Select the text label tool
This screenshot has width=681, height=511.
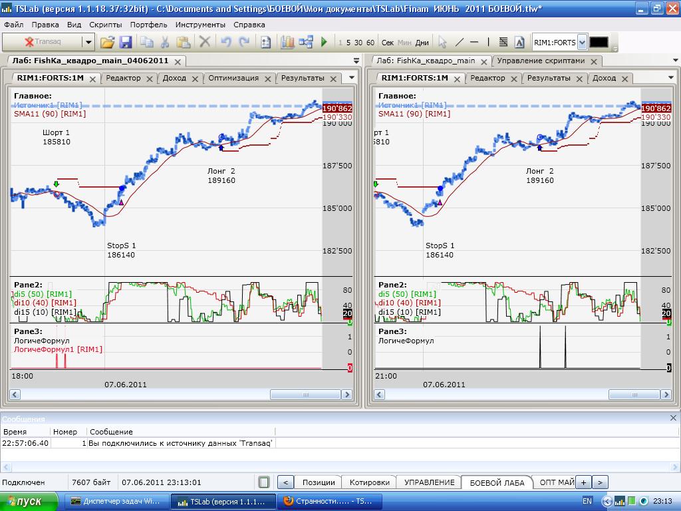point(503,42)
